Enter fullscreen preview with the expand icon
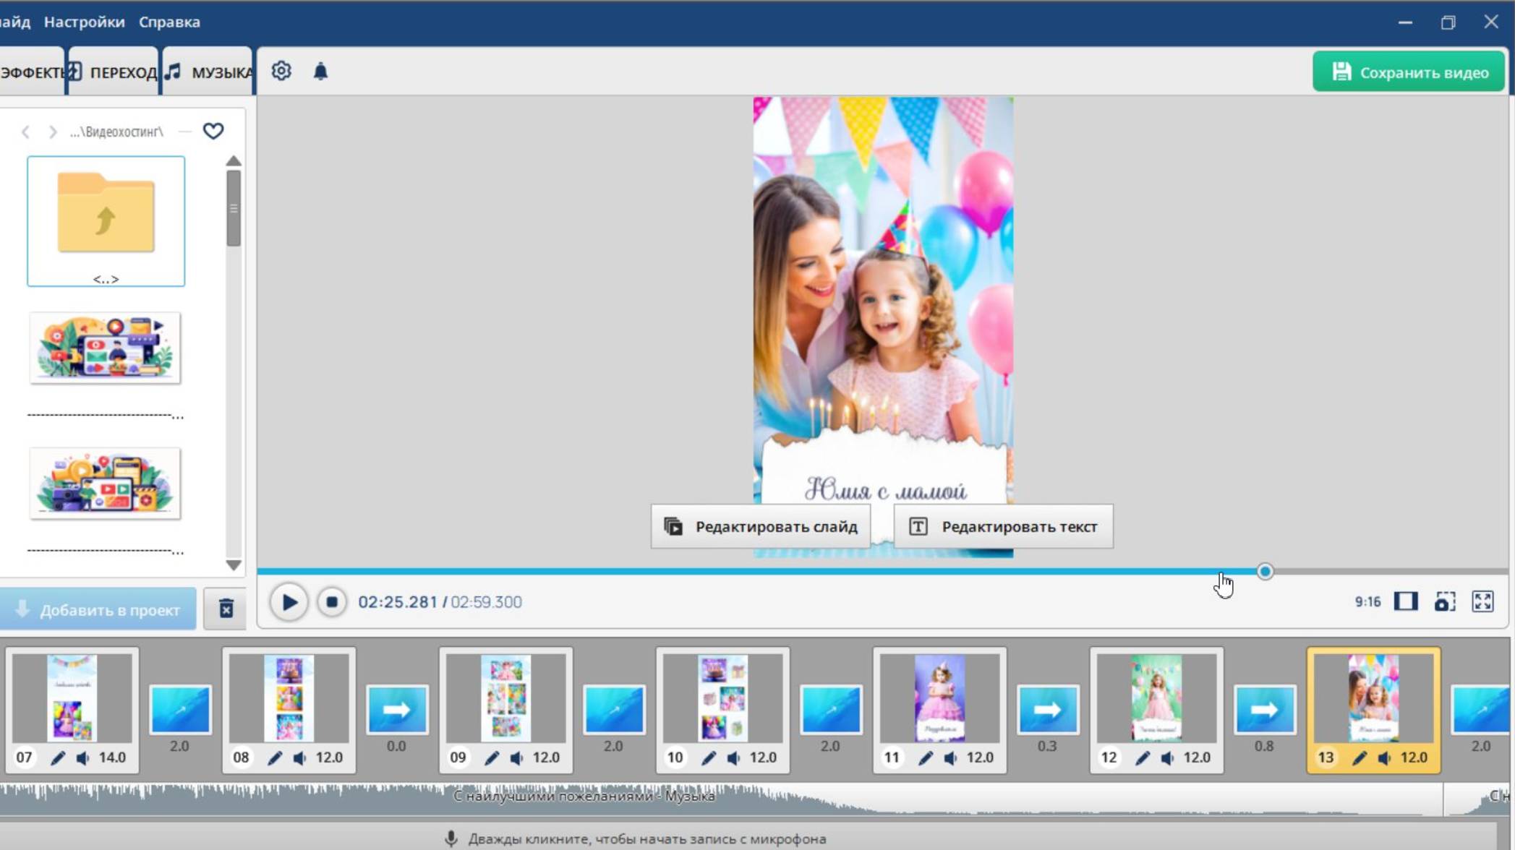This screenshot has width=1515, height=850. [1482, 601]
